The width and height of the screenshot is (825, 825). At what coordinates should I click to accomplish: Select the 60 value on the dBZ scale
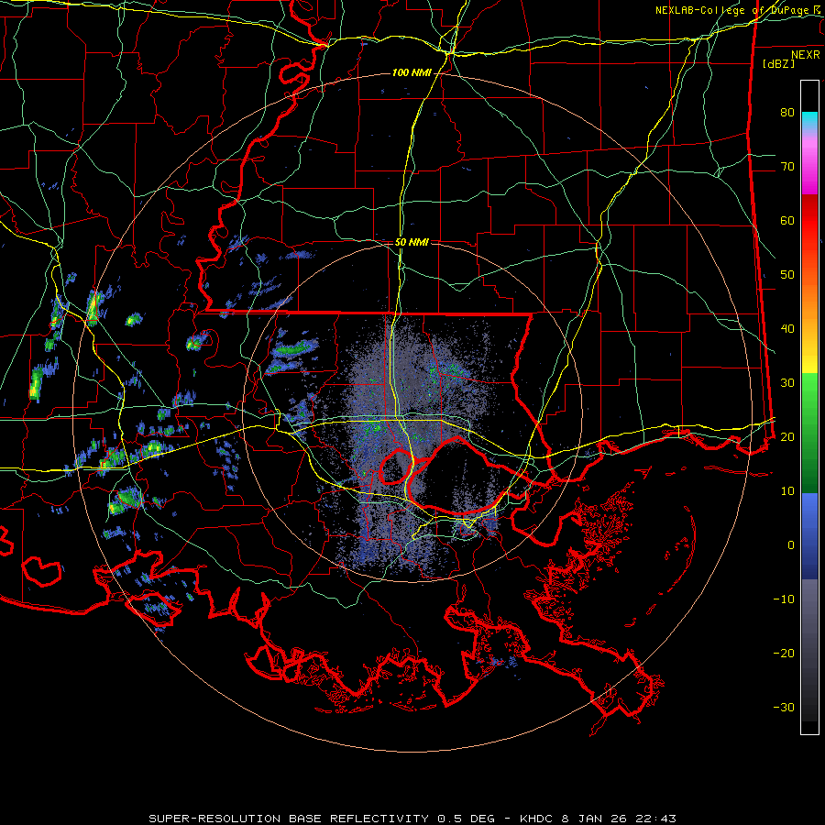(x=787, y=221)
